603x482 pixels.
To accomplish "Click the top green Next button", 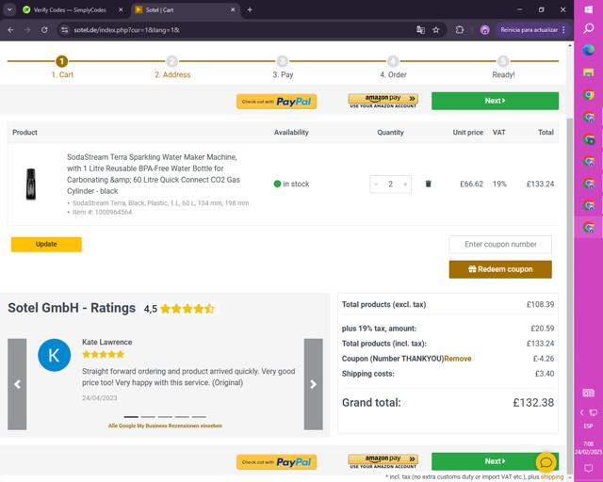I will point(495,101).
